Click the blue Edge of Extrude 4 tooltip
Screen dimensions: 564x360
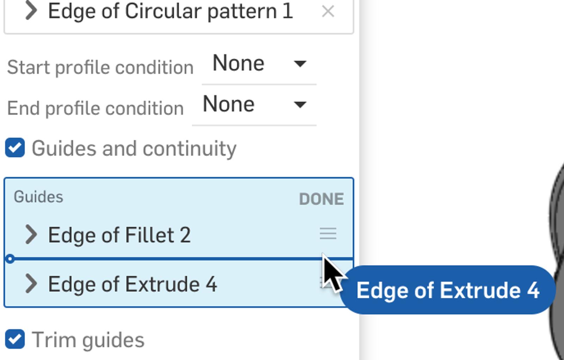pos(447,290)
